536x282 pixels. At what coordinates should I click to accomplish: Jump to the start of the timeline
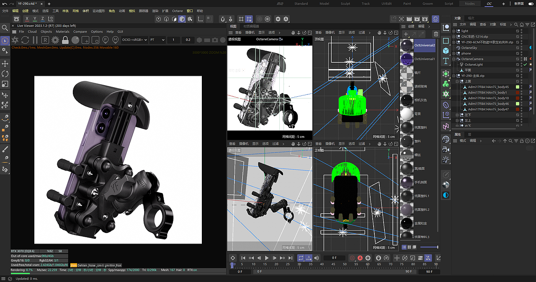(x=243, y=258)
